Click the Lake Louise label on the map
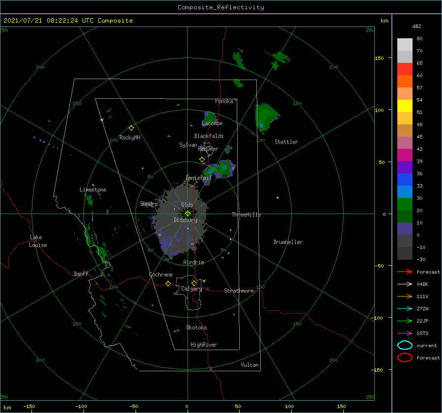This screenshot has height=413, width=442. tap(38, 241)
